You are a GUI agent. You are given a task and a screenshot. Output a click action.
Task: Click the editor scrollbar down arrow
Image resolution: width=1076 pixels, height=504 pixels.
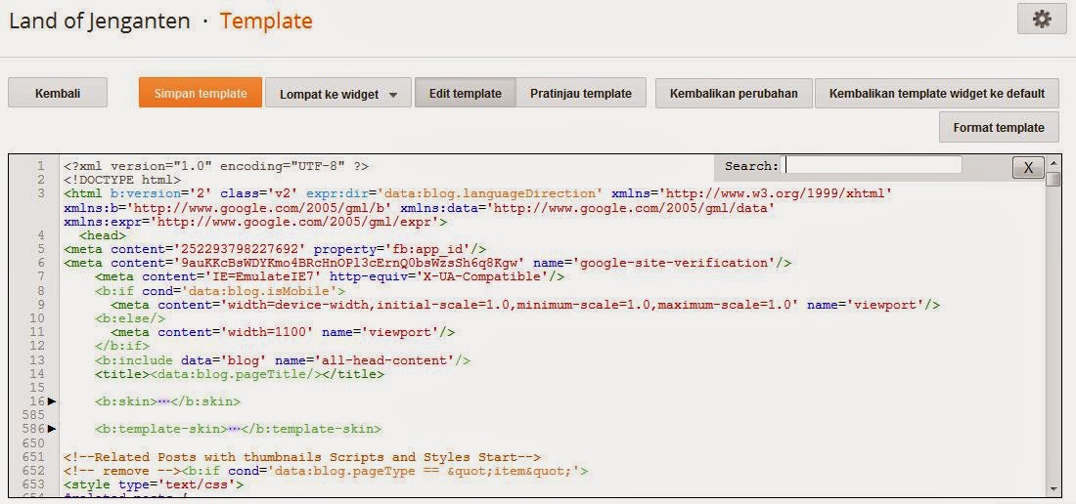tap(1054, 488)
